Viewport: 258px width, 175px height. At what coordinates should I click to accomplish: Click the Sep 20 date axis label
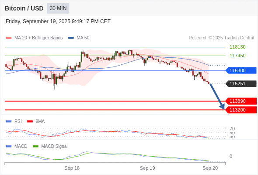[x=210, y=168]
